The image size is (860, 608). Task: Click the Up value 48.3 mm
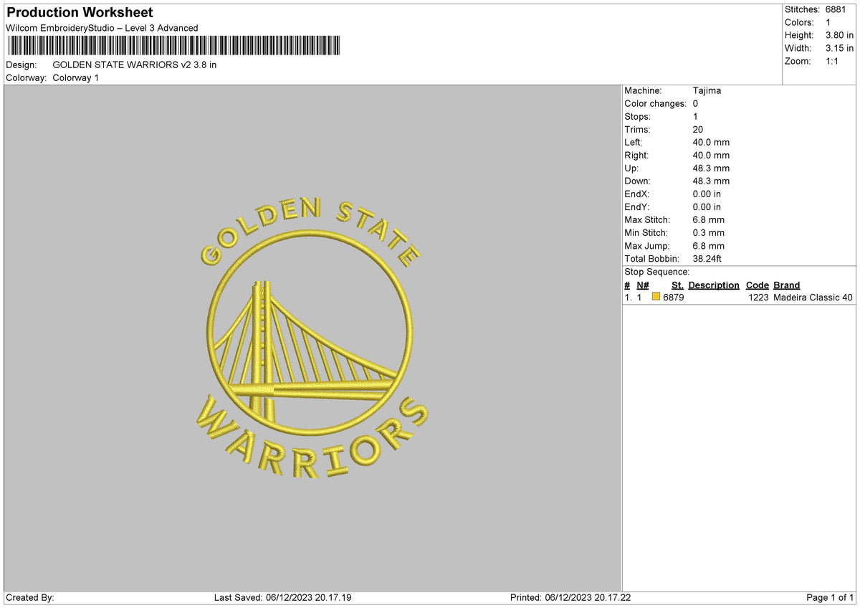(711, 168)
